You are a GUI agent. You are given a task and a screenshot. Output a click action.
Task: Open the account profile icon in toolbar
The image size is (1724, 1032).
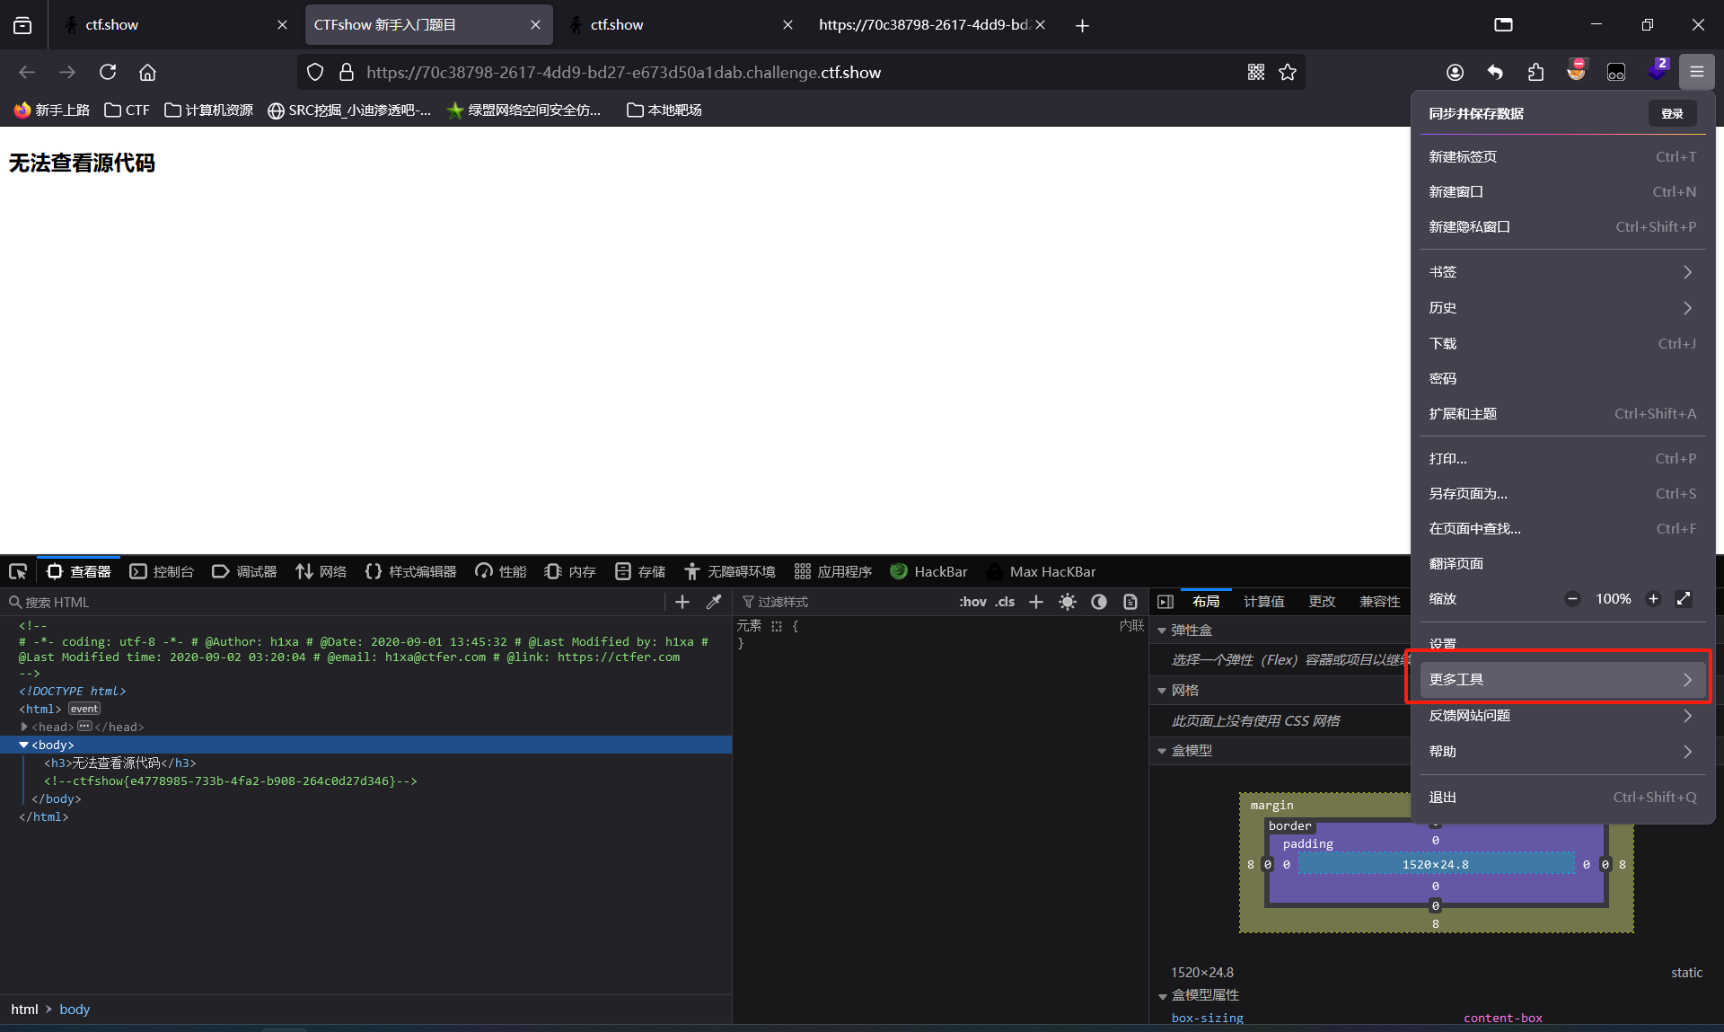coord(1455,72)
